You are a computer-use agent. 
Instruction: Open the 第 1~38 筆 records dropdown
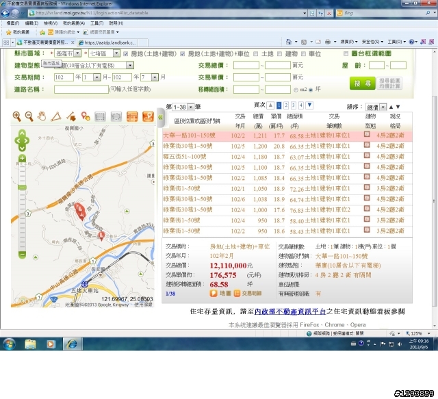[x=183, y=107]
